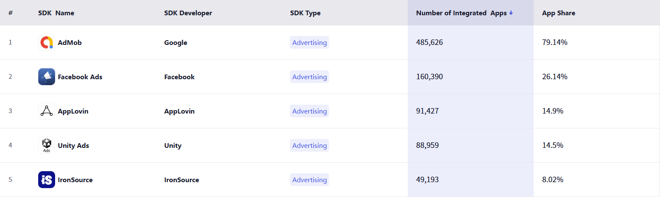This screenshot has width=660, height=197.
Task: Click the Advertising tag in AdMob row
Action: [x=309, y=42]
